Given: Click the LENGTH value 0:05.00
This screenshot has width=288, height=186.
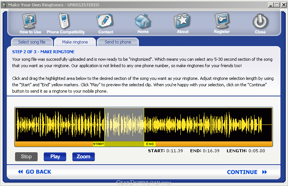Looking at the screenshot, I should [x=257, y=151].
